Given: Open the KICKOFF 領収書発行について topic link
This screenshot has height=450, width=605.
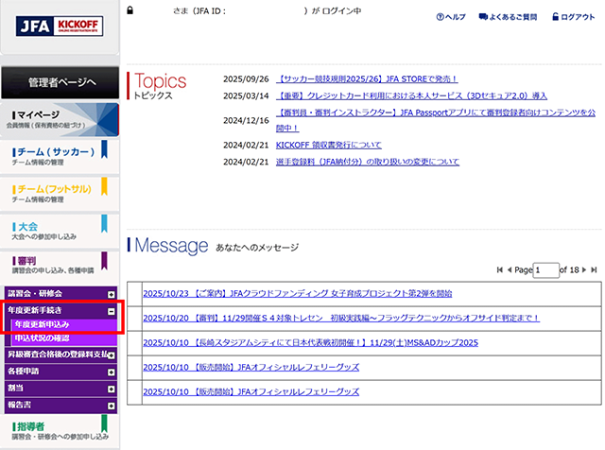Looking at the screenshot, I should pyautogui.click(x=328, y=145).
